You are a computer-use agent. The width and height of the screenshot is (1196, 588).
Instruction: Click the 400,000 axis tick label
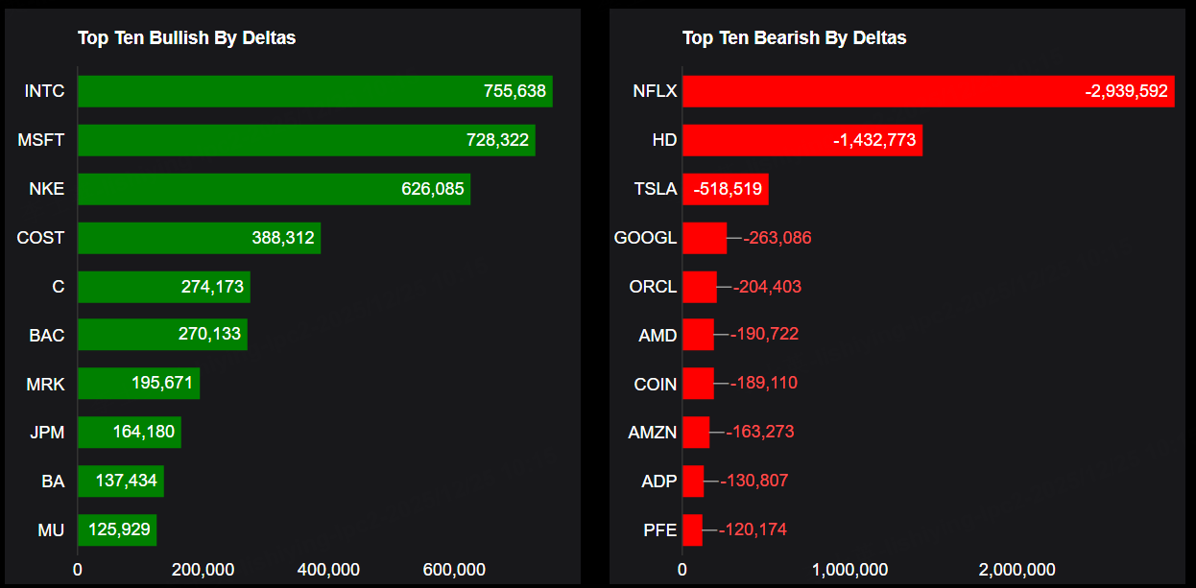click(327, 570)
